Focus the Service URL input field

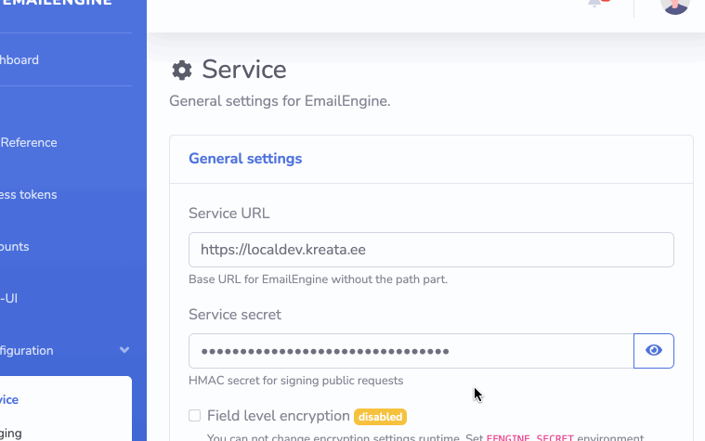pyautogui.click(x=431, y=250)
